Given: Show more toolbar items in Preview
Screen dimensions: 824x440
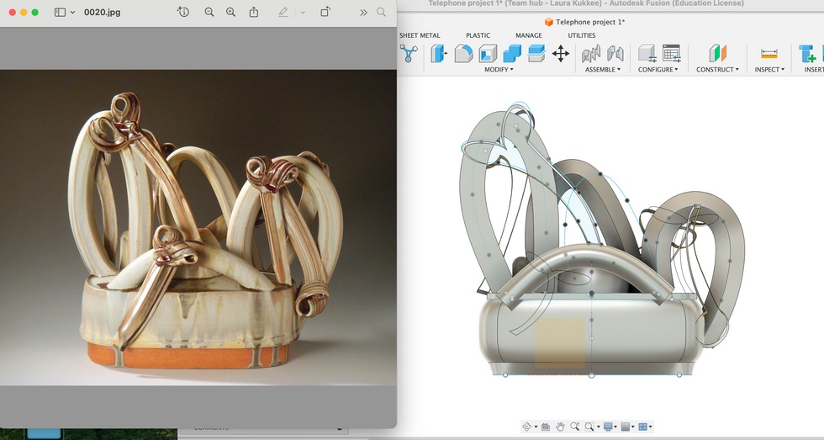Looking at the screenshot, I should 363,12.
